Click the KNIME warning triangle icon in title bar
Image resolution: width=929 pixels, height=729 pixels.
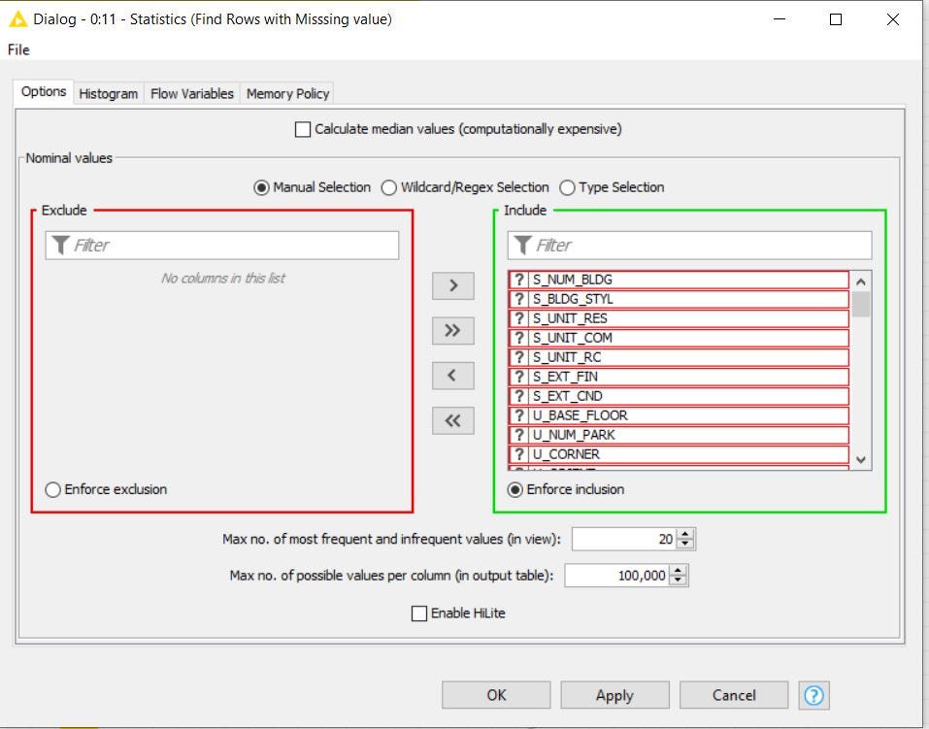17,19
